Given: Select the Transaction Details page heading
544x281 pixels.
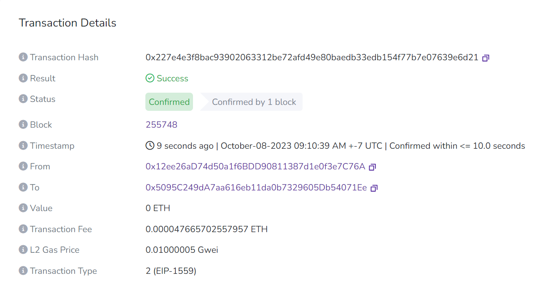Looking at the screenshot, I should tap(67, 23).
